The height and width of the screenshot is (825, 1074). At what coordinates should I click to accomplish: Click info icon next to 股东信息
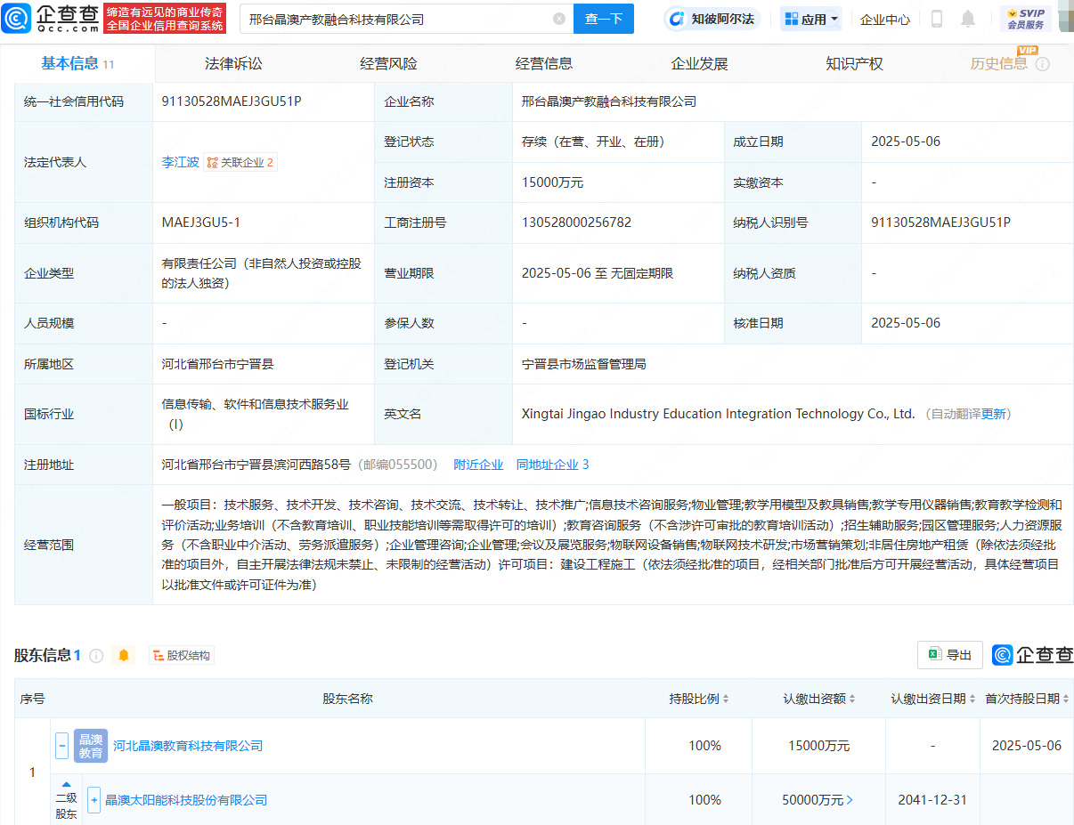click(96, 656)
